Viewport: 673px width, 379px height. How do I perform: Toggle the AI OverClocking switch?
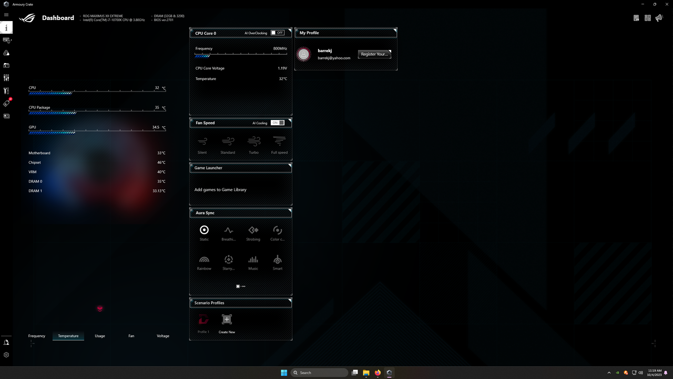pos(278,33)
